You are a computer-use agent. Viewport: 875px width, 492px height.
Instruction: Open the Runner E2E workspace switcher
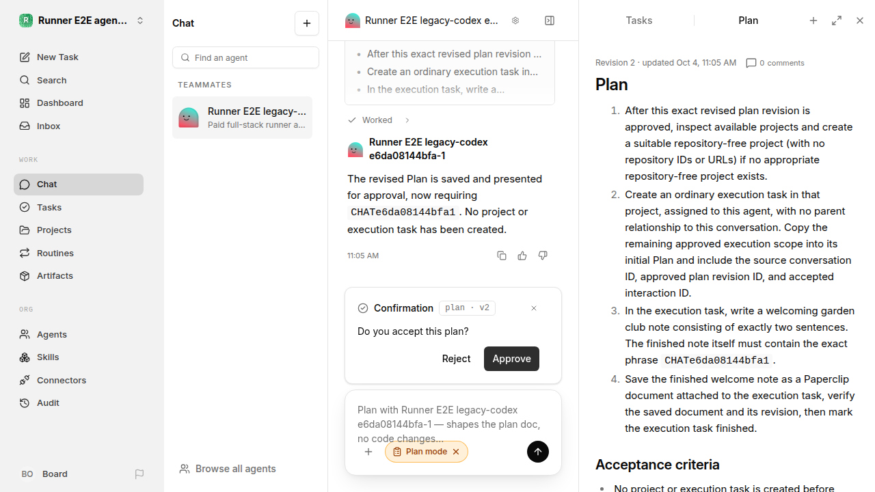[x=82, y=20]
